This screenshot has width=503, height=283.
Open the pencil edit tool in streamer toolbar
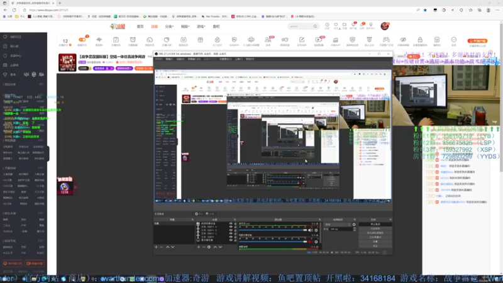[x=302, y=41]
